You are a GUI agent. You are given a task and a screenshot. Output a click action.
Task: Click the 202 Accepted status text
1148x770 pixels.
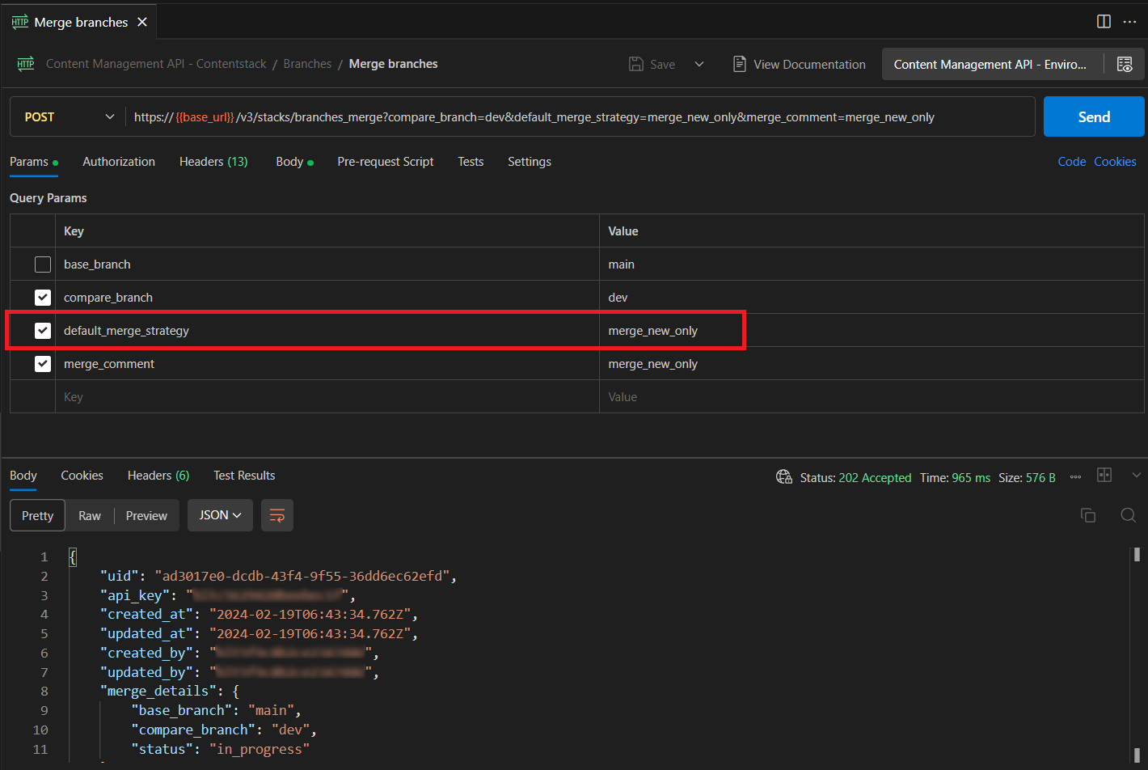(x=875, y=478)
